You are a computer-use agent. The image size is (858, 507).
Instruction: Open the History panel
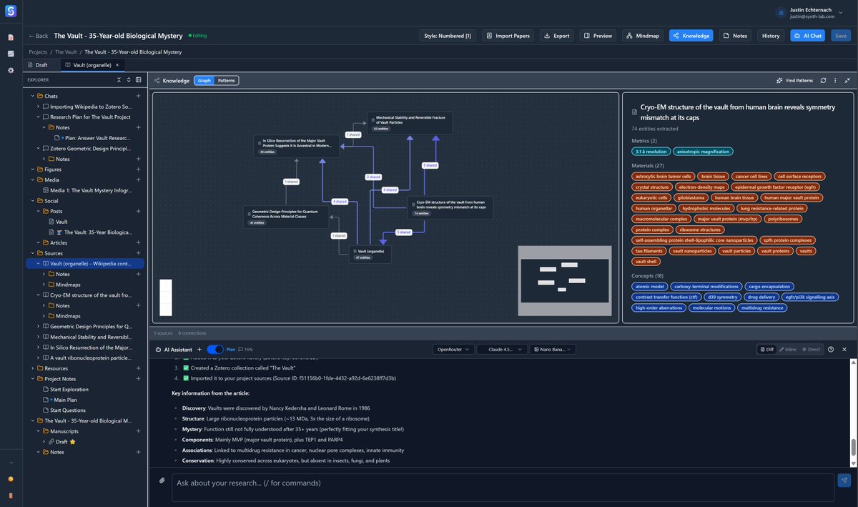pos(771,36)
